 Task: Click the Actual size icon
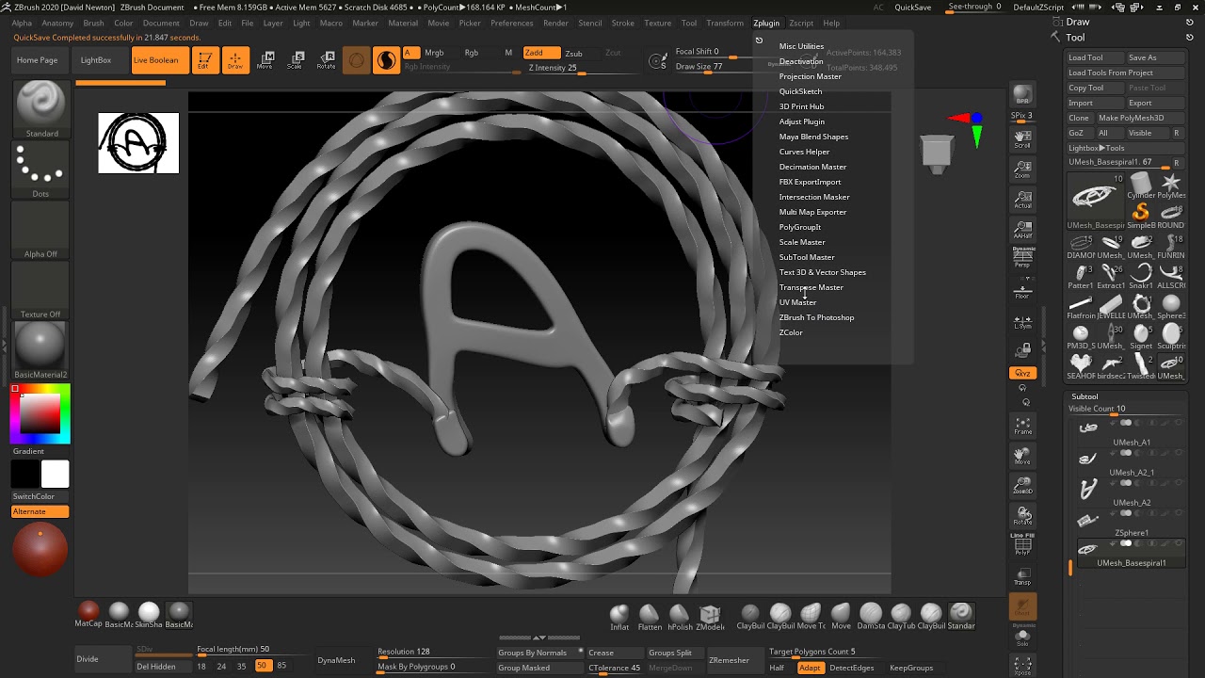click(1021, 200)
